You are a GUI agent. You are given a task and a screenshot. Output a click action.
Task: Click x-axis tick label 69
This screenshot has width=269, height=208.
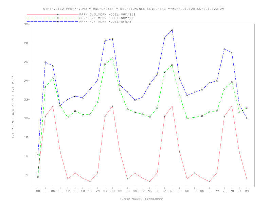pos(210,191)
